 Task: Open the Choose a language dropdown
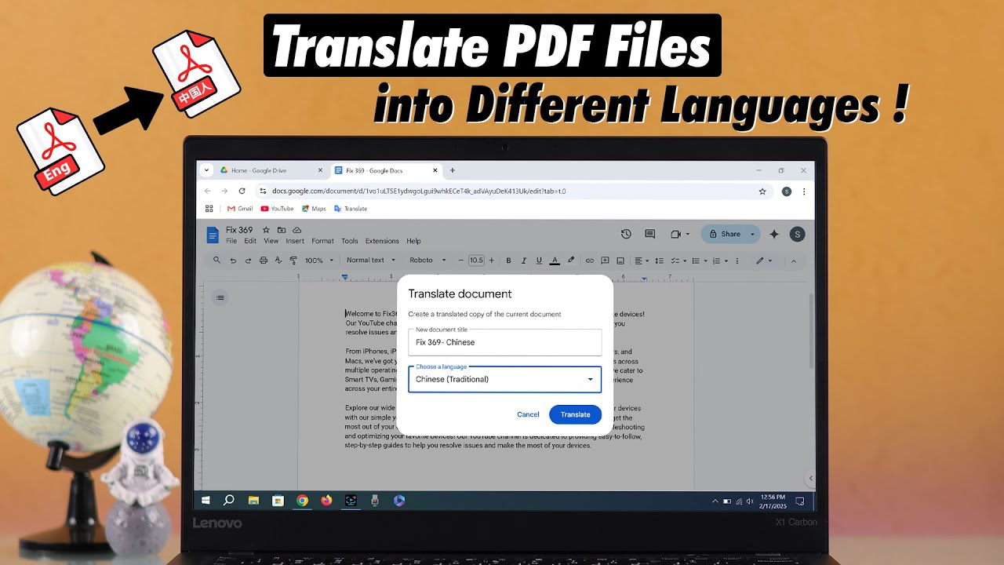click(504, 379)
